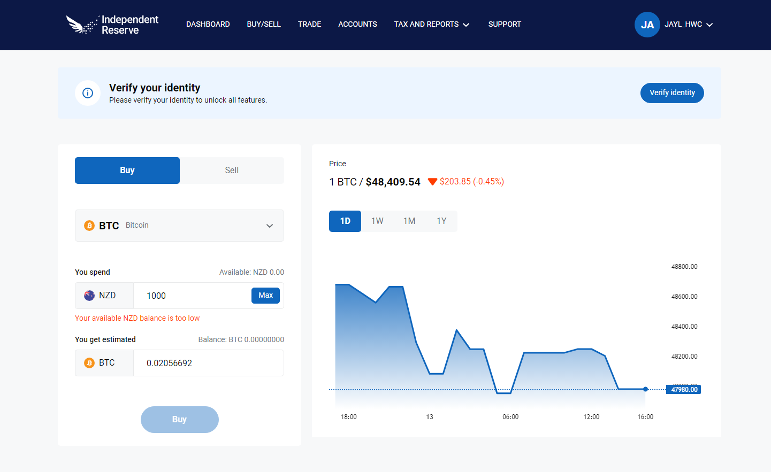Click the 18:00 time axis label

click(349, 417)
